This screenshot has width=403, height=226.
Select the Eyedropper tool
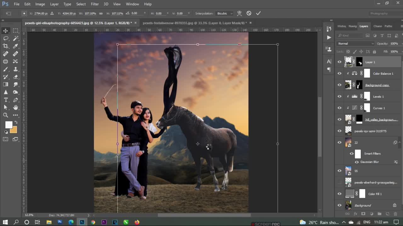tap(15, 46)
